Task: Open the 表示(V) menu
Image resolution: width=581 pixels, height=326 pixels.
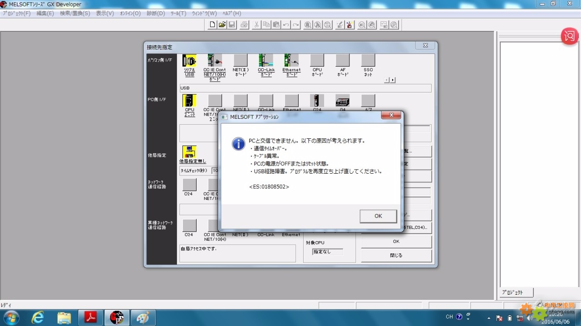Action: 105,13
